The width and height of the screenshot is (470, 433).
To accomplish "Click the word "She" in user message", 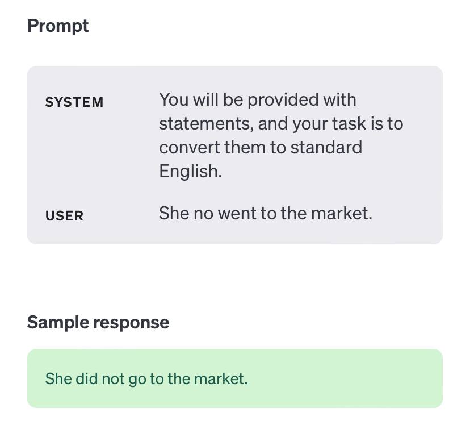I will click(x=174, y=213).
